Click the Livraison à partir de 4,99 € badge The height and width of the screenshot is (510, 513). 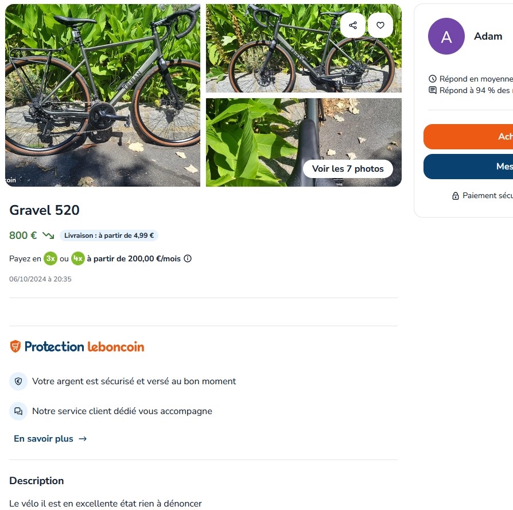[x=109, y=235]
